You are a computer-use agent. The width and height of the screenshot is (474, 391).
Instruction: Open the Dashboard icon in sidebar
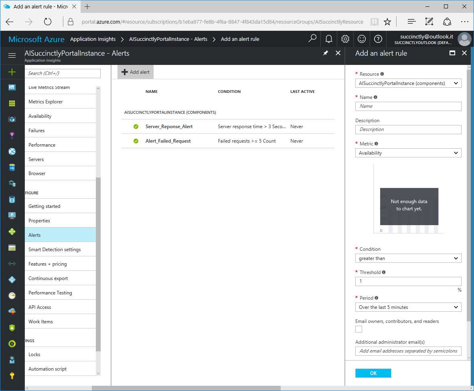(x=12, y=87)
